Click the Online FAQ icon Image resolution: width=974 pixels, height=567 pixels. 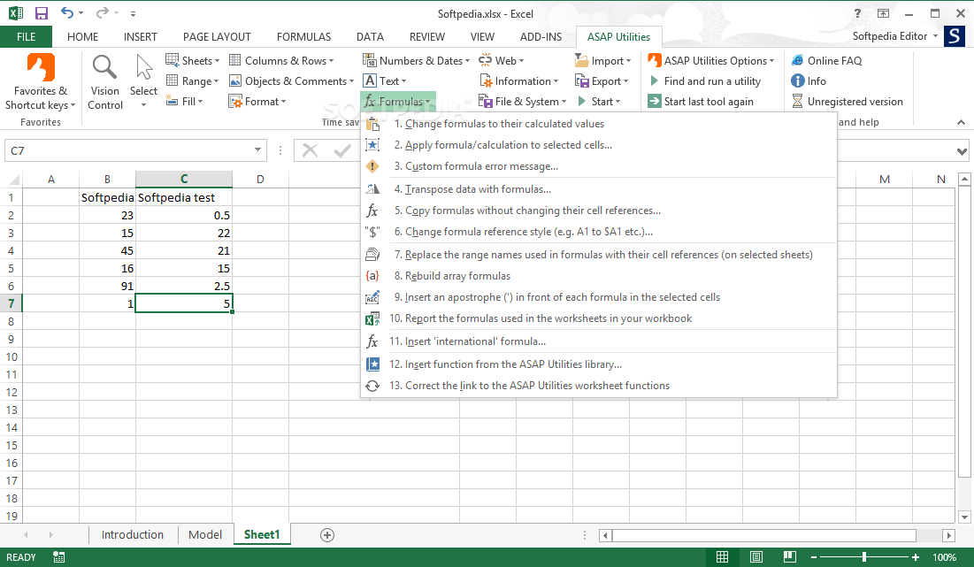pos(798,60)
